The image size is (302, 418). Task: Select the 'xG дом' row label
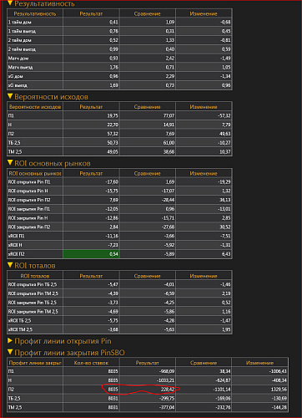[x=16, y=76]
